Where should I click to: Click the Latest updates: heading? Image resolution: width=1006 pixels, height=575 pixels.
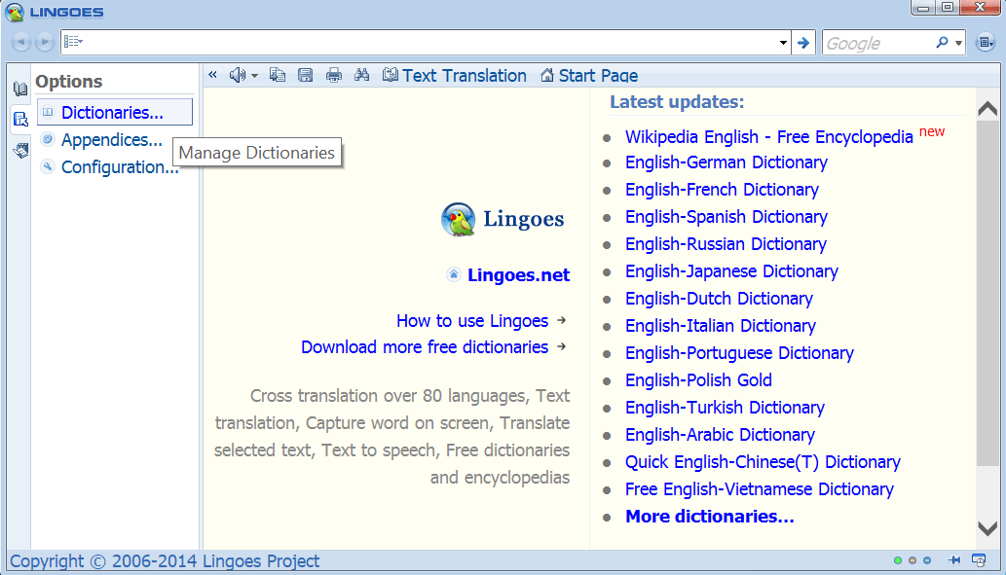pos(677,102)
